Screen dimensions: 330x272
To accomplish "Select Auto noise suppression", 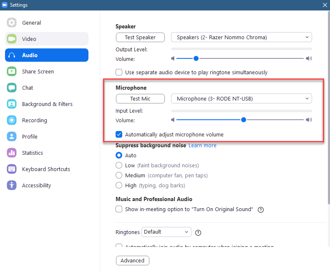I will pyautogui.click(x=119, y=155).
